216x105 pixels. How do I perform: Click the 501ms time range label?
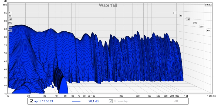208,5
